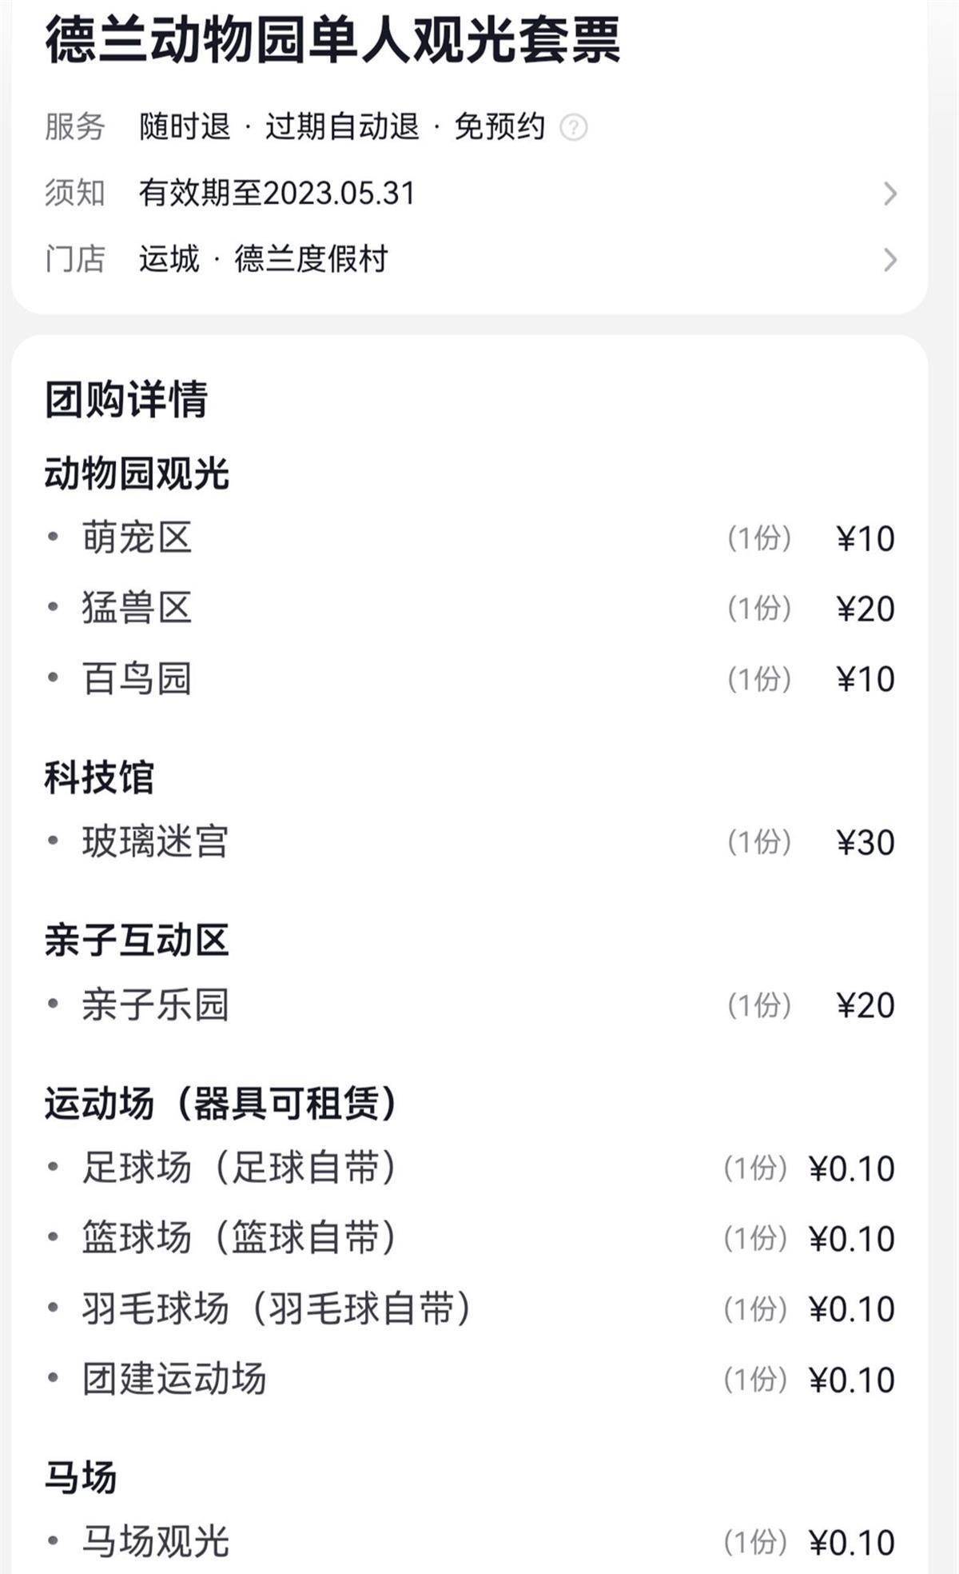The height and width of the screenshot is (1574, 959).
Task: Tap 羽毛球场（羽毛球自带）entry
Action: tap(277, 1308)
